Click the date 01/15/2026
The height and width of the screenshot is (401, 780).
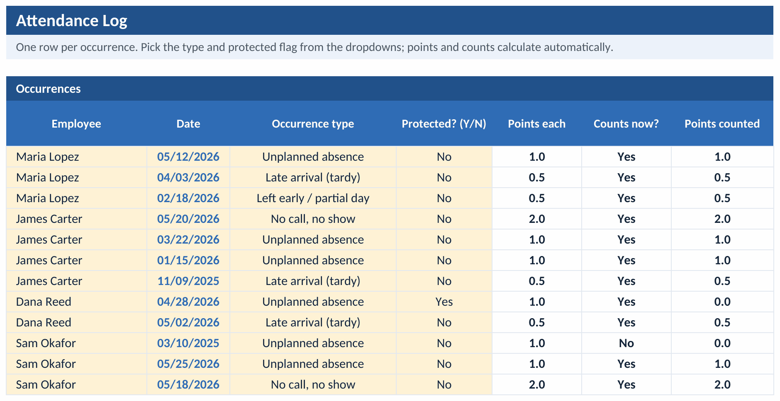(x=188, y=260)
